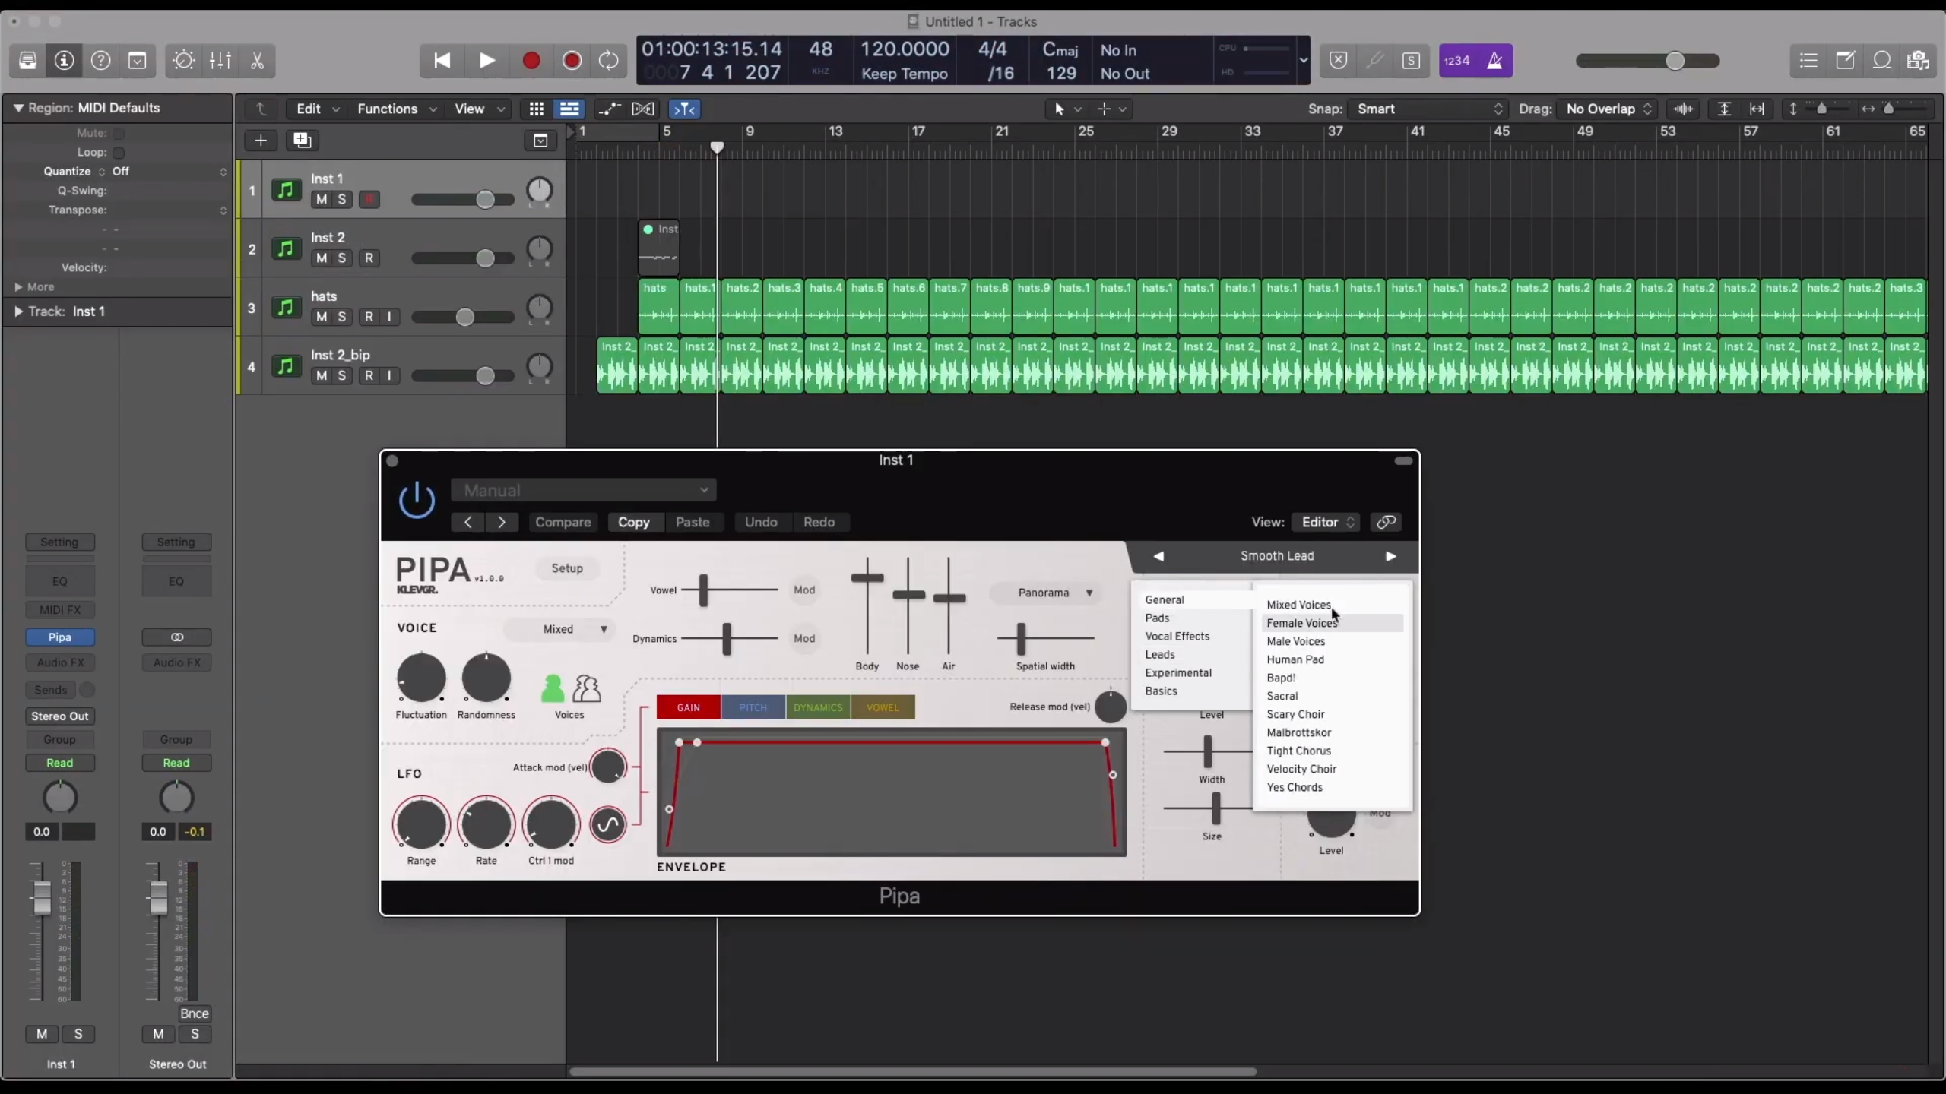Click the add track plus button
The height and width of the screenshot is (1094, 1946).
(261, 140)
